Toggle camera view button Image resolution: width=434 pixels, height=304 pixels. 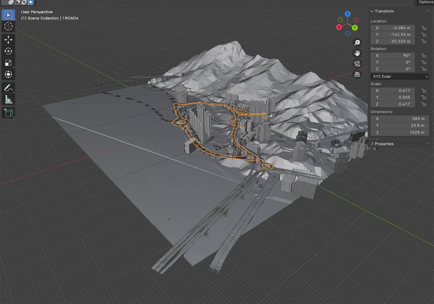(x=357, y=64)
